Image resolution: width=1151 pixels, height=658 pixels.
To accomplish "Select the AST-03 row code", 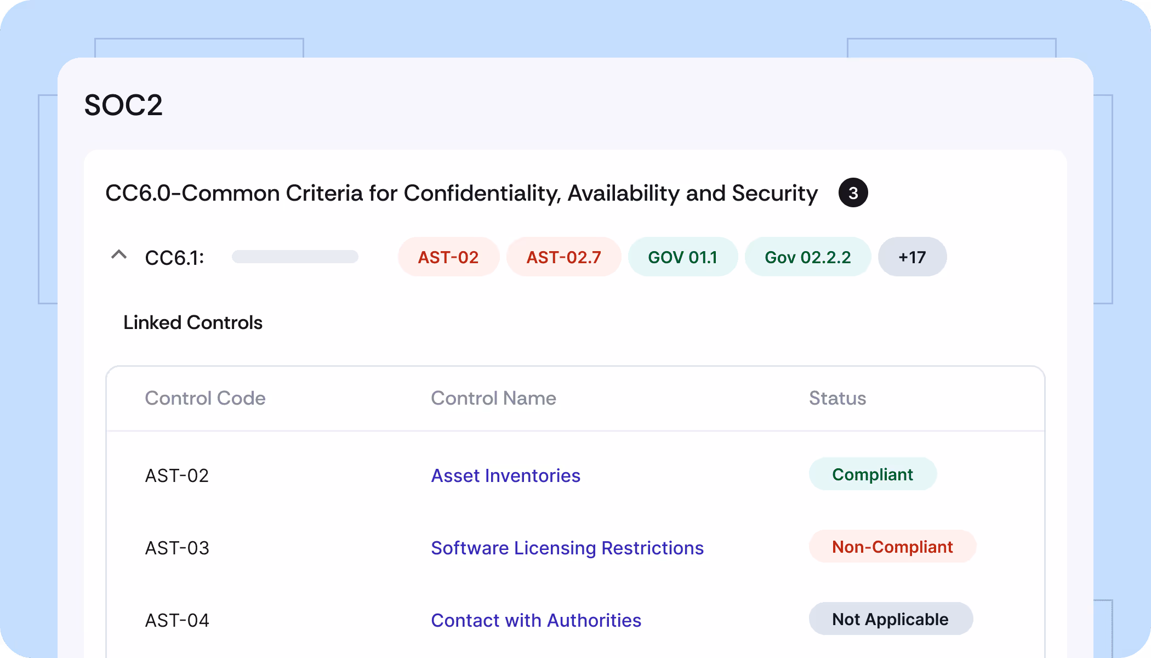I will tap(177, 548).
